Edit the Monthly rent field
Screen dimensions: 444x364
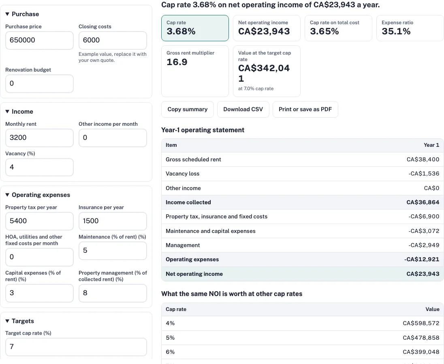(39, 138)
